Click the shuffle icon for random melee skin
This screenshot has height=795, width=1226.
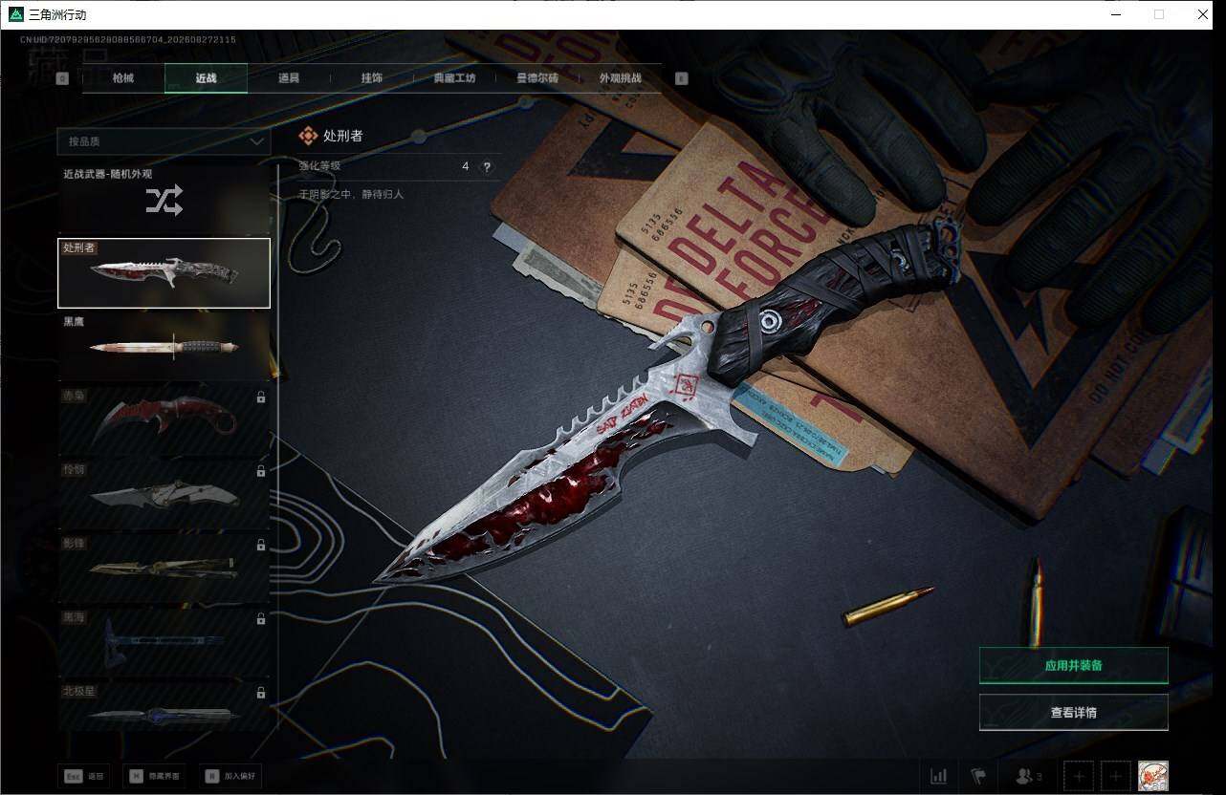point(164,200)
